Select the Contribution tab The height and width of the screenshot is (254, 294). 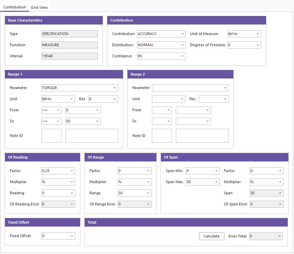click(15, 7)
